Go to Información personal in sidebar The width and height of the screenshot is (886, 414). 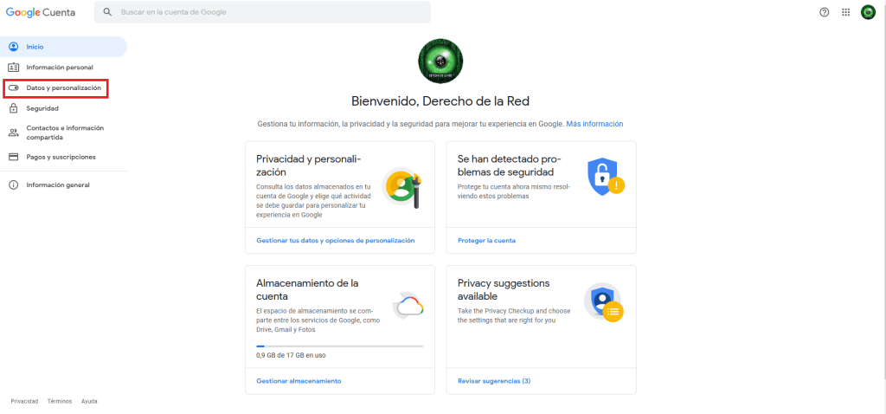click(x=60, y=68)
